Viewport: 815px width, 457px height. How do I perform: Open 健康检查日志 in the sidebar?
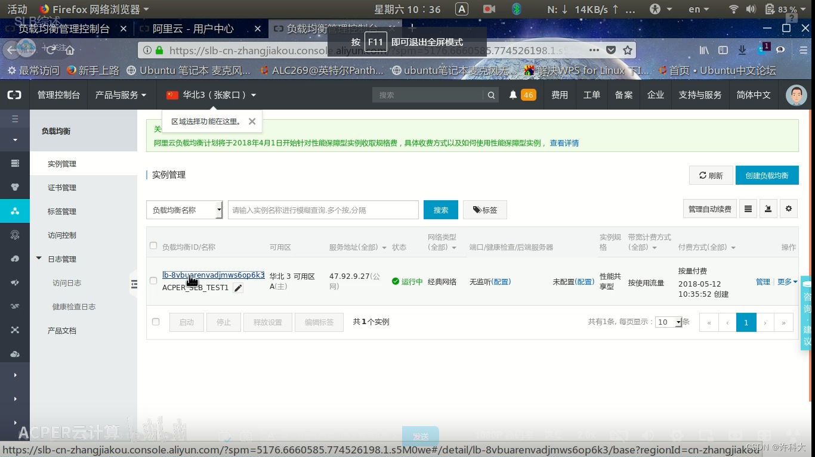coord(74,307)
